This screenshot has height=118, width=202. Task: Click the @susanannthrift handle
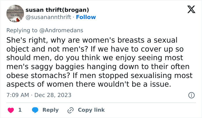tap(48, 17)
